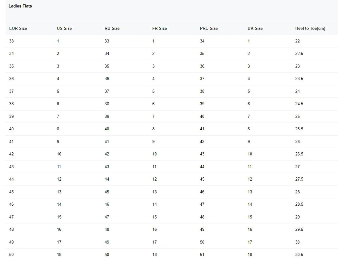The height and width of the screenshot is (260, 338).
Task: Select the Heel to Toe(cm) column header
Action: click(x=310, y=28)
